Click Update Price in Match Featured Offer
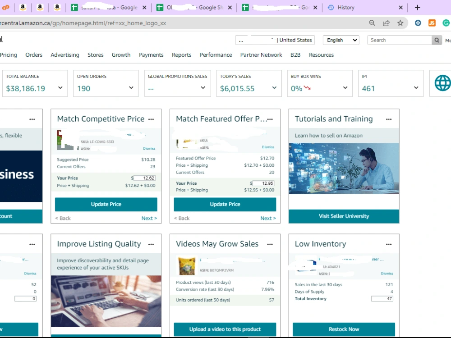Screen dimensions: 451x338 click(225, 204)
